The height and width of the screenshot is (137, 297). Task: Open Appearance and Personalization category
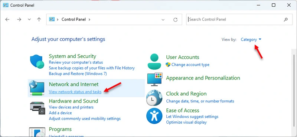click(203, 78)
